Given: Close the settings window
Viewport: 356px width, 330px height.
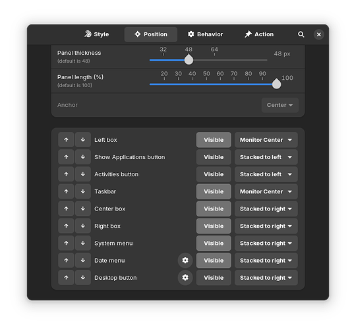Looking at the screenshot, I should click(x=319, y=34).
